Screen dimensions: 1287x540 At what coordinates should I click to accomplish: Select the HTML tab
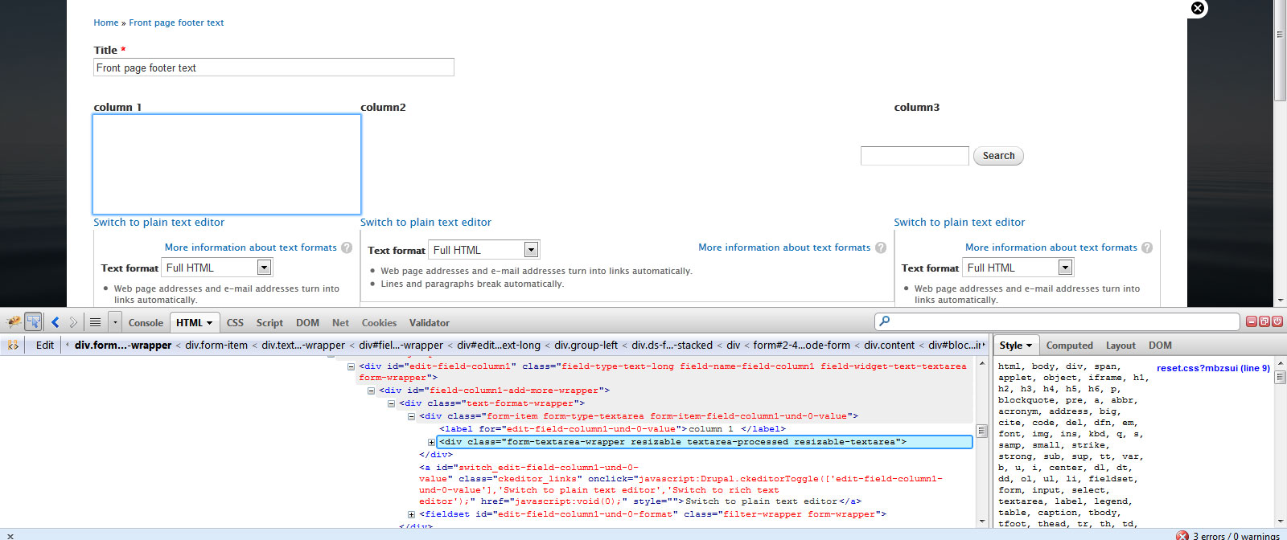194,322
